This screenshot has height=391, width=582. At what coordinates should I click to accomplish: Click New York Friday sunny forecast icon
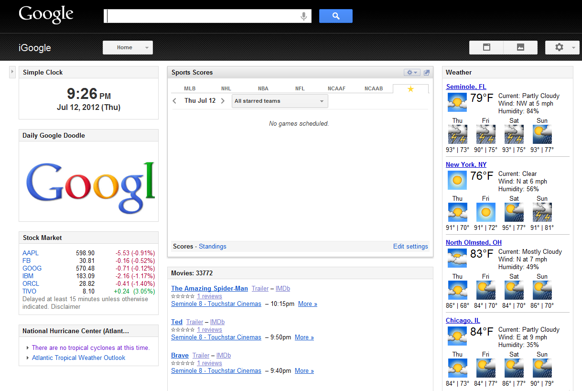click(485, 212)
